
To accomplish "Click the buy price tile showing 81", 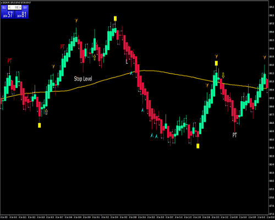I will [22, 14].
